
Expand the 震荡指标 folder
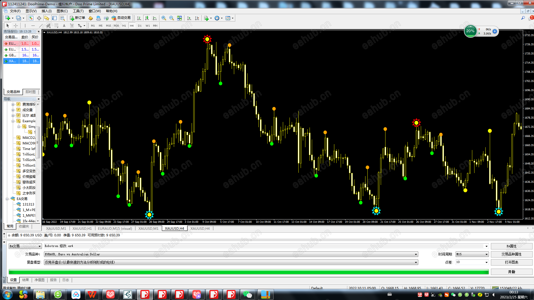pos(13,104)
